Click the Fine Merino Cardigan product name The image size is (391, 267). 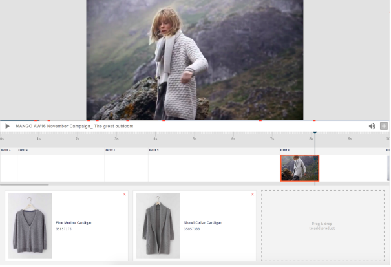(74, 222)
